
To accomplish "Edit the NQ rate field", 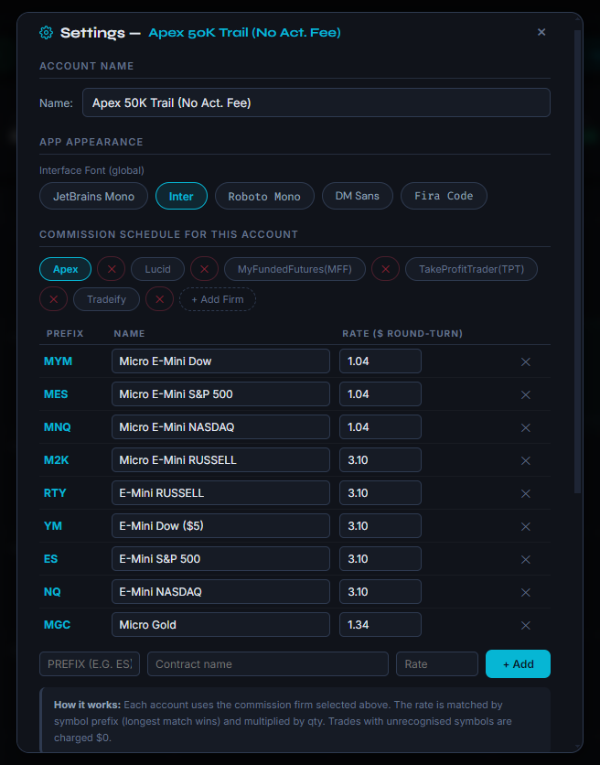I will (380, 592).
